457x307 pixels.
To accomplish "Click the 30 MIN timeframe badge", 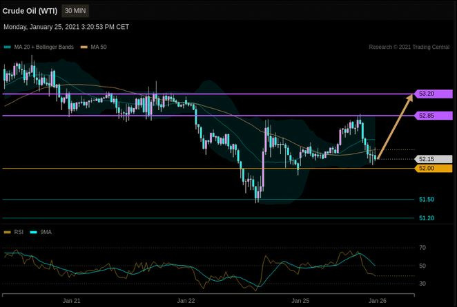I will point(75,11).
